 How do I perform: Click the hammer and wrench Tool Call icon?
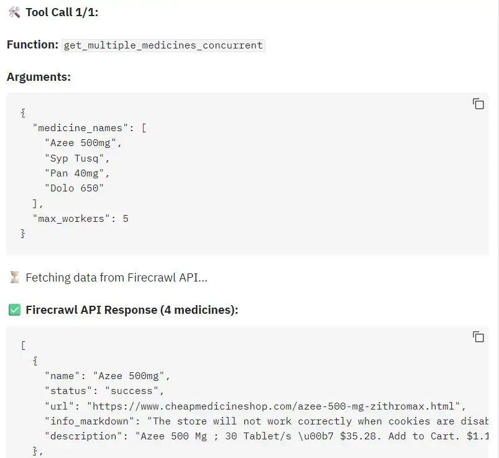point(14,12)
